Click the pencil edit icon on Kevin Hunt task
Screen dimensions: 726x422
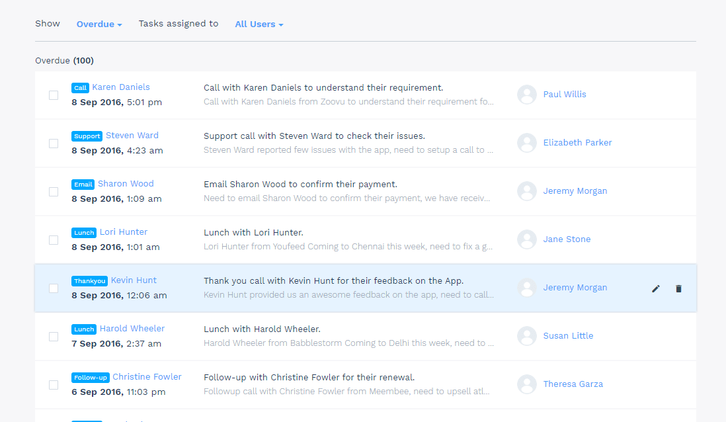656,288
